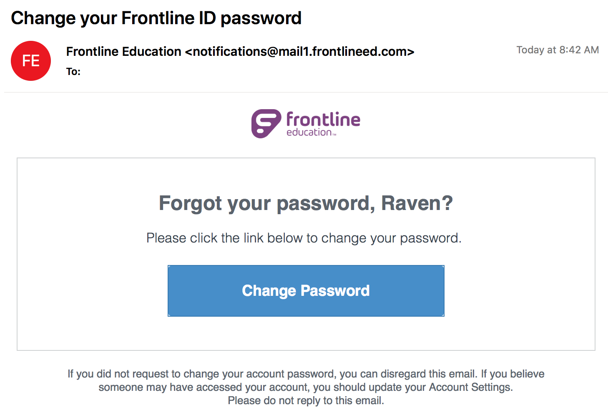The image size is (608, 420).
Task: Click the purple Frontline speech-bubble logo icon
Action: tap(266, 124)
